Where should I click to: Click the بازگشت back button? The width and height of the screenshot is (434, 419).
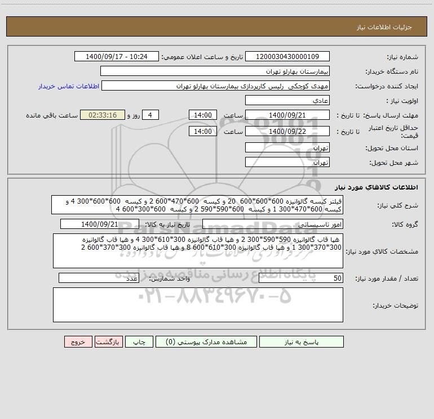click(x=108, y=341)
